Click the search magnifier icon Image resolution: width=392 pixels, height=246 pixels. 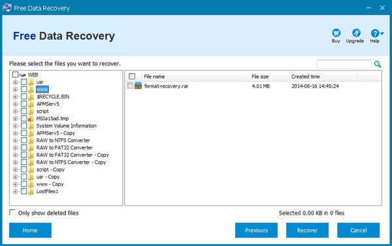click(x=378, y=64)
